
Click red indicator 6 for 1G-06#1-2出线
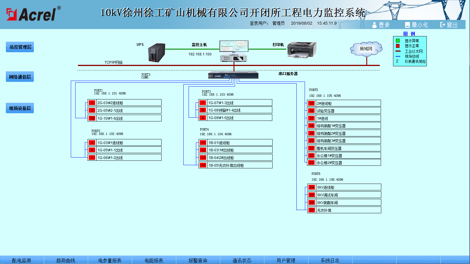tap(92, 158)
